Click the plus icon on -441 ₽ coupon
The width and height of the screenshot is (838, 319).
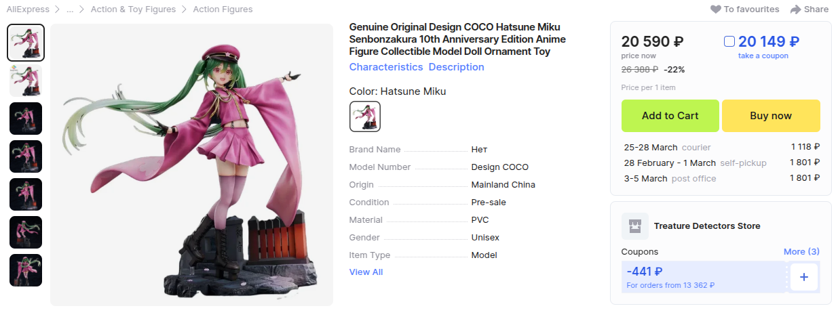[x=804, y=277]
